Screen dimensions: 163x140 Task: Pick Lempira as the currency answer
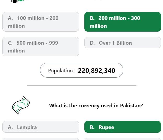click(x=41, y=127)
